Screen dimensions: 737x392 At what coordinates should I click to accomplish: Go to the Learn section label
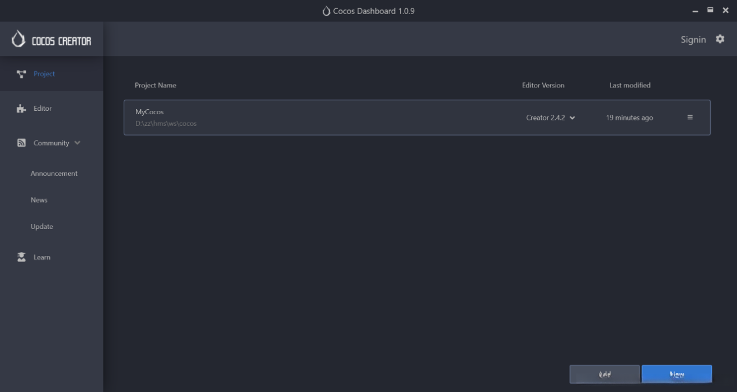point(42,258)
